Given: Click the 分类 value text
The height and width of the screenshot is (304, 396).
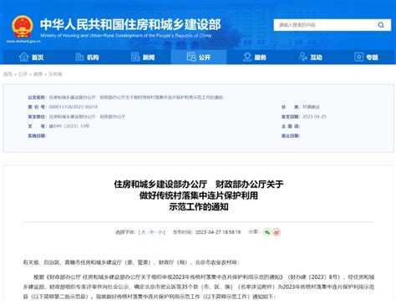Looking at the screenshot, I should tap(311, 107).
